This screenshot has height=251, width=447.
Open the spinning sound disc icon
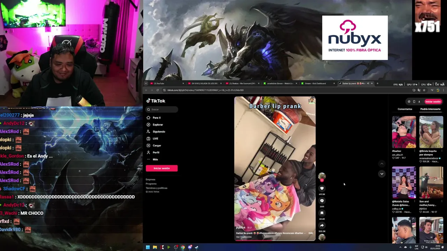point(322,237)
